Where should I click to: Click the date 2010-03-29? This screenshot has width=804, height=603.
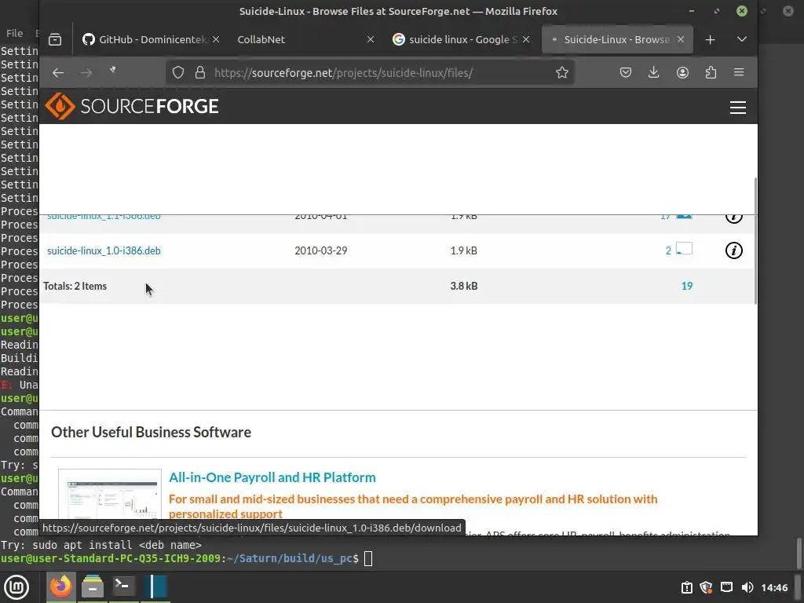pyautogui.click(x=321, y=250)
